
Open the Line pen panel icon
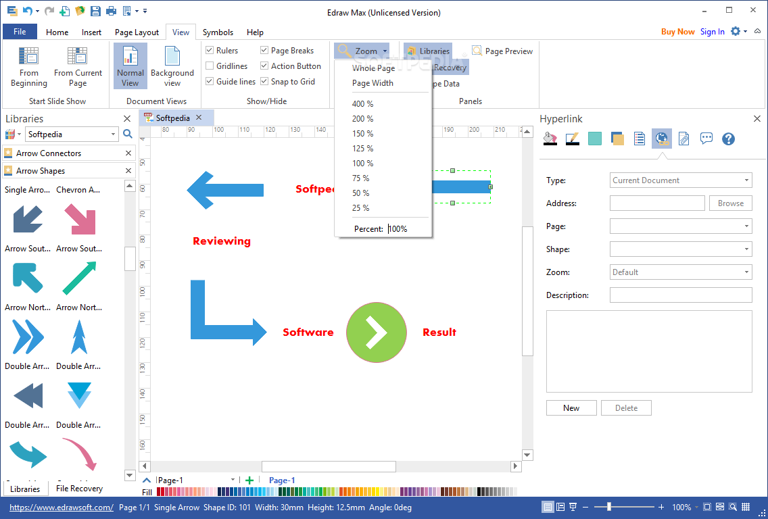click(573, 139)
